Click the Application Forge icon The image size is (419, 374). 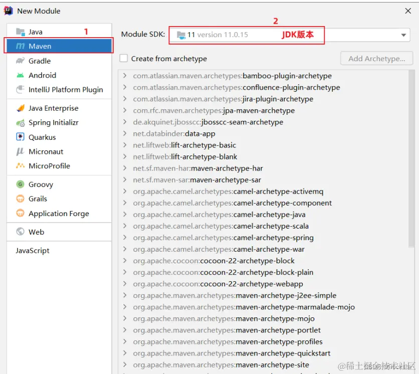coord(21,214)
